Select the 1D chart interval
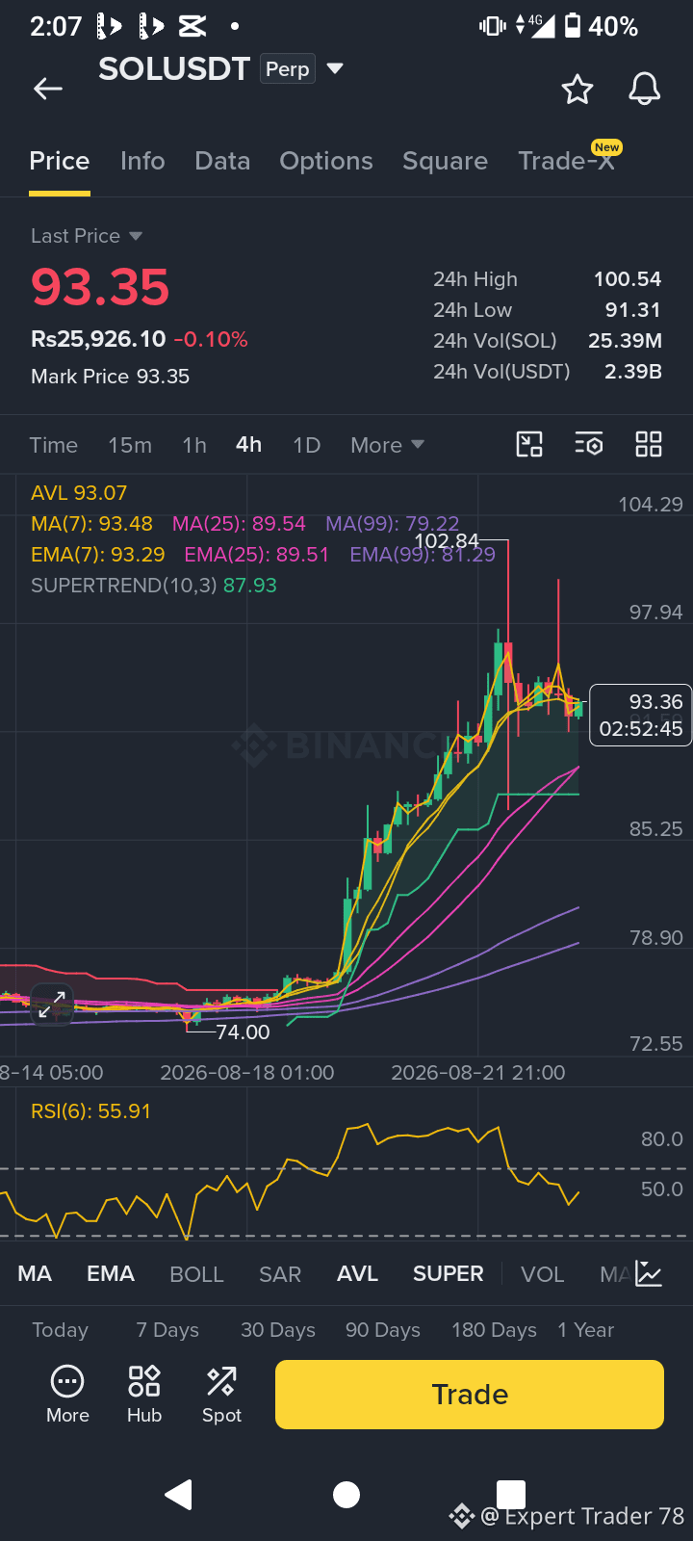Screen dimensions: 693x1541 pos(307,445)
